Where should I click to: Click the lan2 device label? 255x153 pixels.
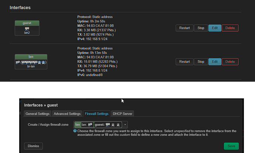pyautogui.click(x=27, y=33)
